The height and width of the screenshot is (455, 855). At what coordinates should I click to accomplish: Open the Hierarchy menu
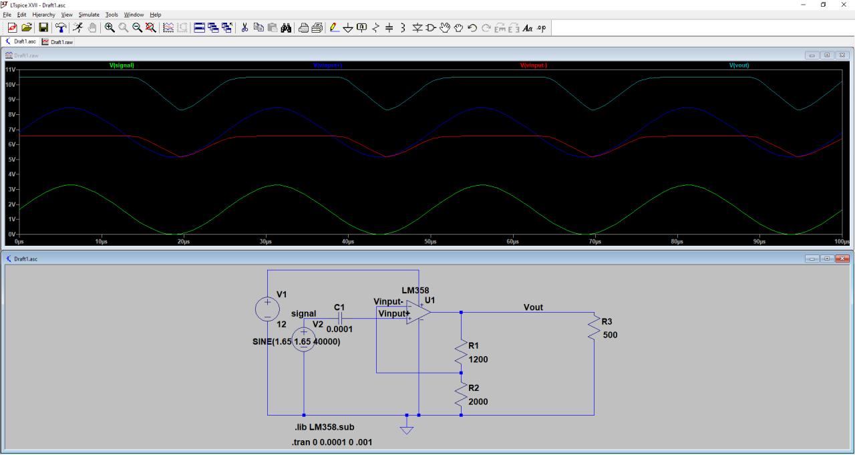(x=43, y=15)
